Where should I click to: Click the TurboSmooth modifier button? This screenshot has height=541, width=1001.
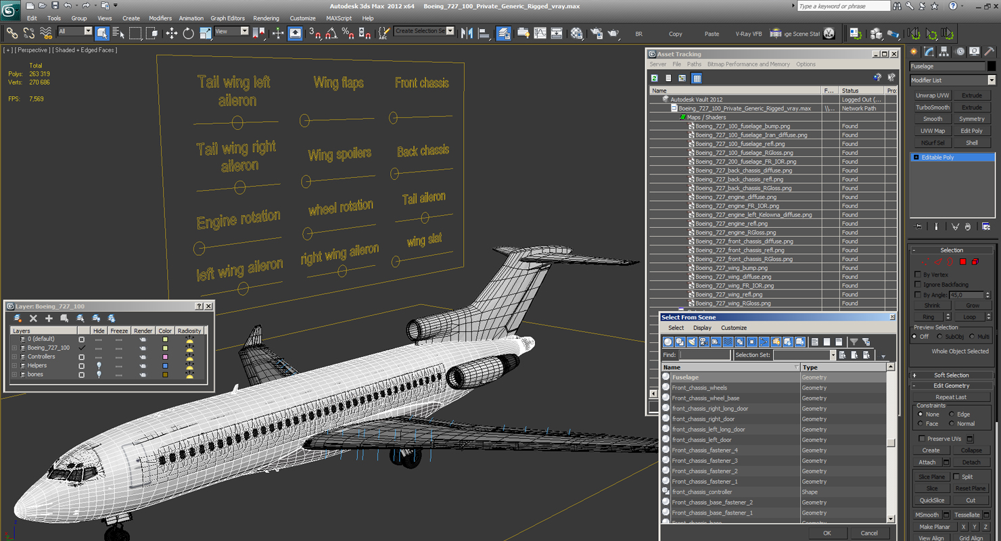click(933, 107)
